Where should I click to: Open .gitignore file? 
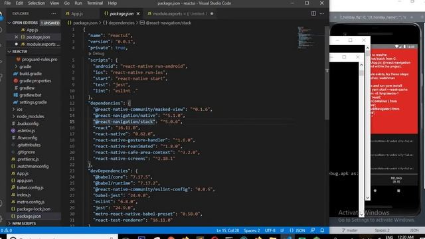(x=26, y=152)
